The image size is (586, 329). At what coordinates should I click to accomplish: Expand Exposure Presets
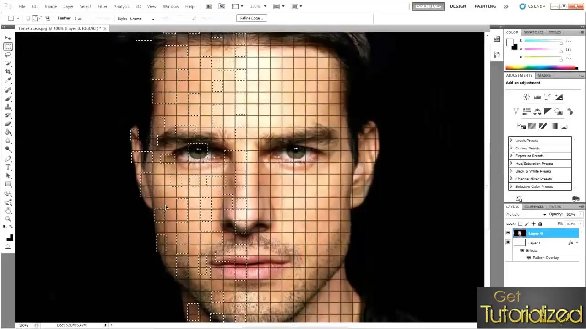coord(511,156)
